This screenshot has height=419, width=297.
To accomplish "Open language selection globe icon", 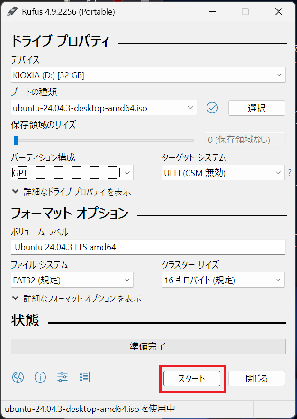I will tap(18, 377).
